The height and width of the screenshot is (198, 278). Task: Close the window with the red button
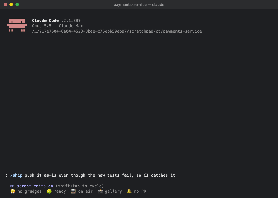click(5, 4)
